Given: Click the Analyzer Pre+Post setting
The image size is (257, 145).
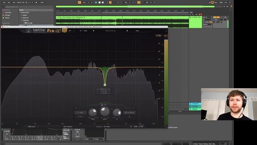Looking at the screenshot, I should (x=107, y=126).
